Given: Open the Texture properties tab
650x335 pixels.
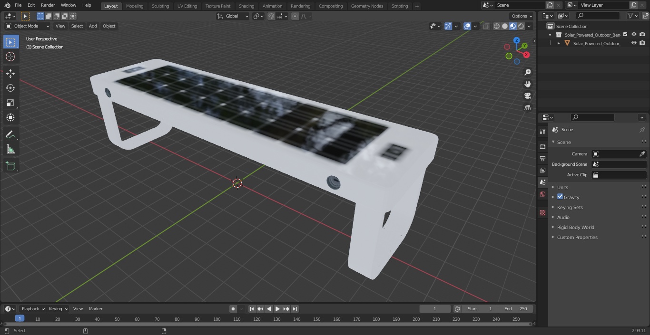Looking at the screenshot, I should (542, 212).
